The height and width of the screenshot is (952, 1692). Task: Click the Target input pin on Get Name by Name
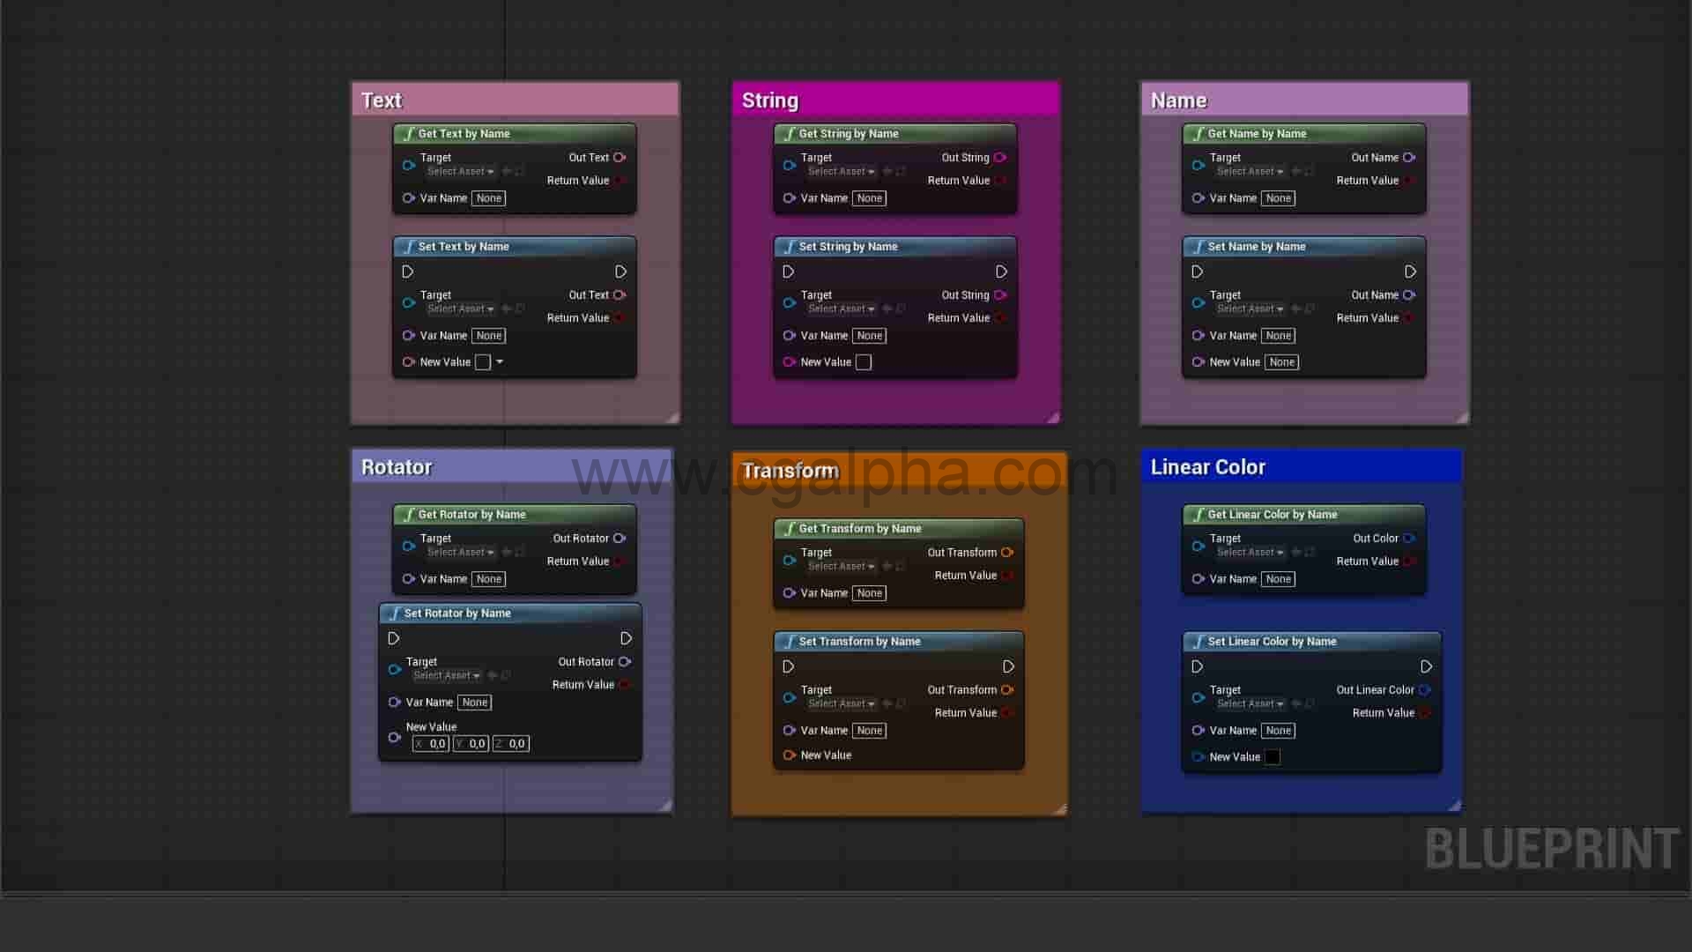1198,165
